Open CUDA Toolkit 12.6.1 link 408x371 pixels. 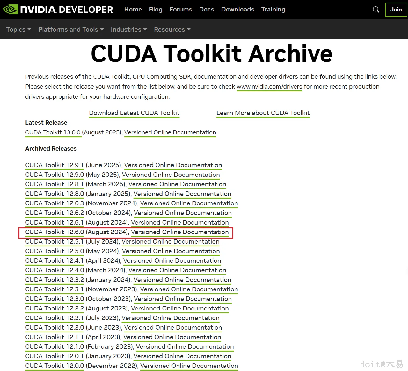coord(55,223)
